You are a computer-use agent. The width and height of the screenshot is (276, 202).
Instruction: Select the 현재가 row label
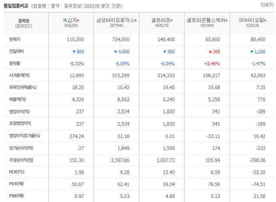(x=15, y=39)
